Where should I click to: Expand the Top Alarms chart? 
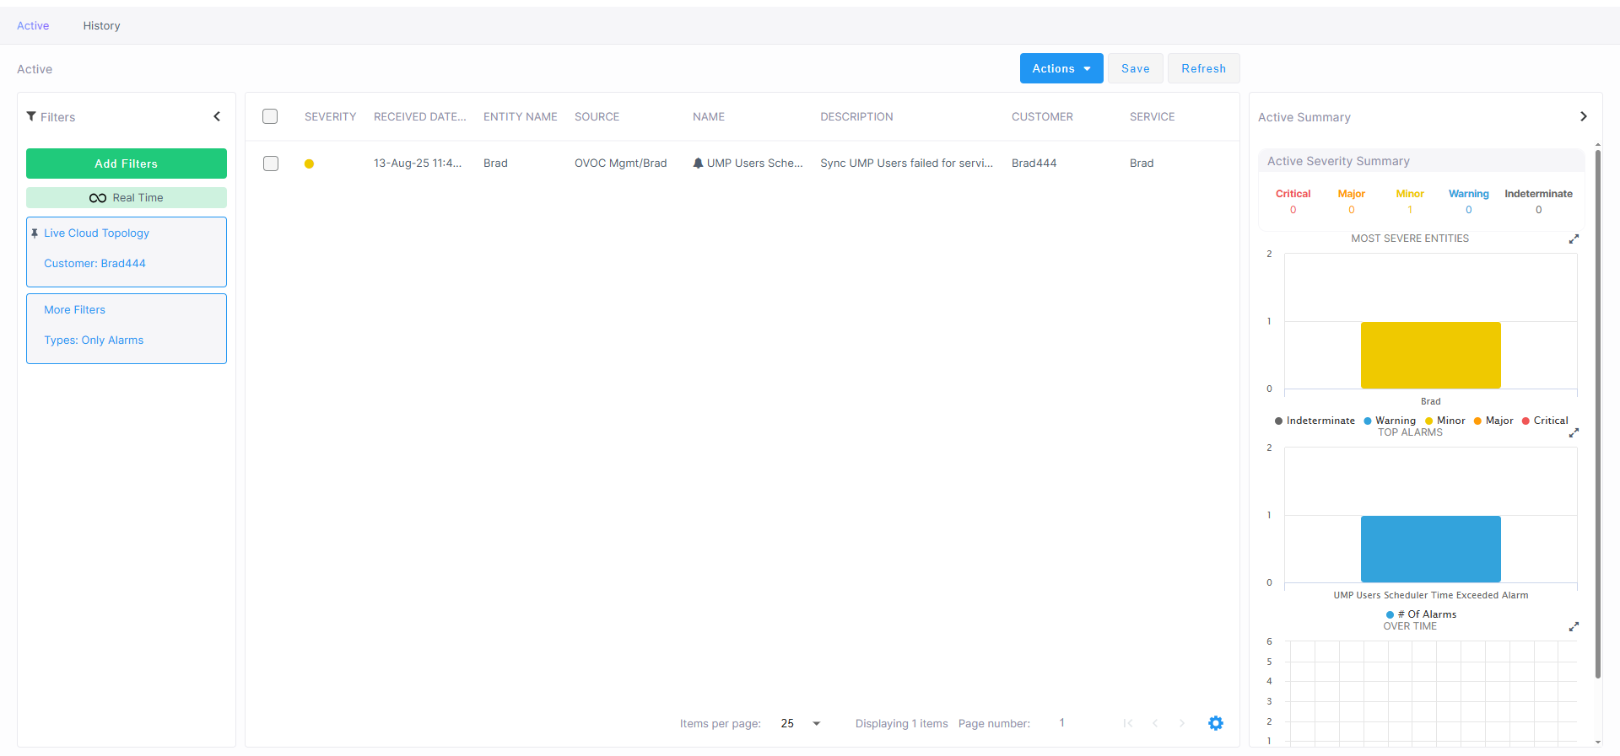pos(1574,433)
